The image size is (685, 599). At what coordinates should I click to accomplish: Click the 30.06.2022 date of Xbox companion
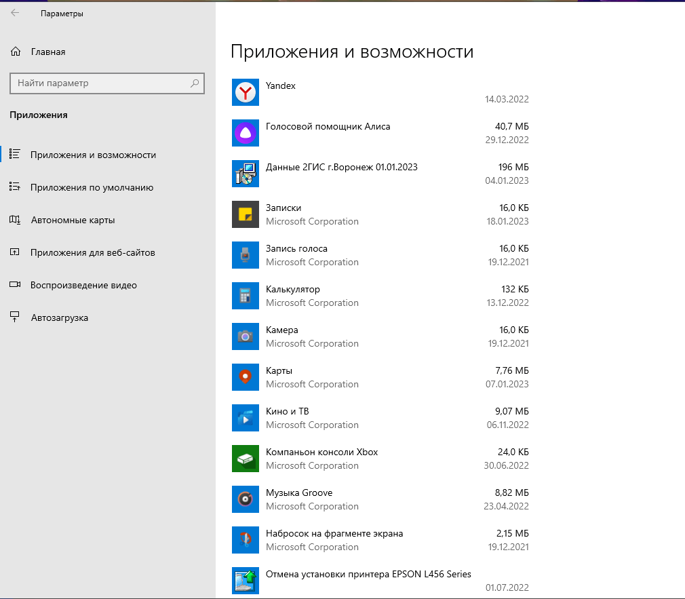tap(507, 465)
